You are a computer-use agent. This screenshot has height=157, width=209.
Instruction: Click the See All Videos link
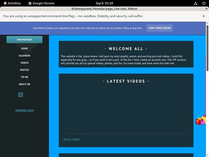71,139
